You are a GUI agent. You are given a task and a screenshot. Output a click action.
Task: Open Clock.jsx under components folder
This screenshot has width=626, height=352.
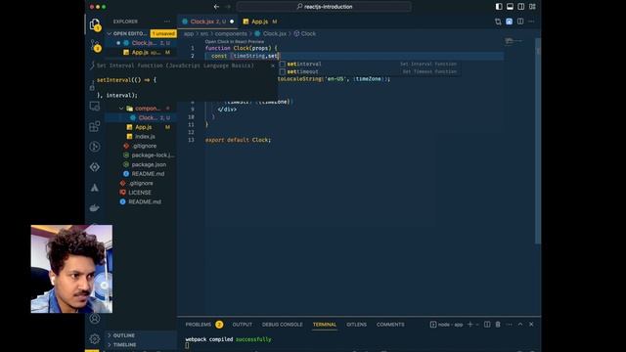[x=141, y=117]
